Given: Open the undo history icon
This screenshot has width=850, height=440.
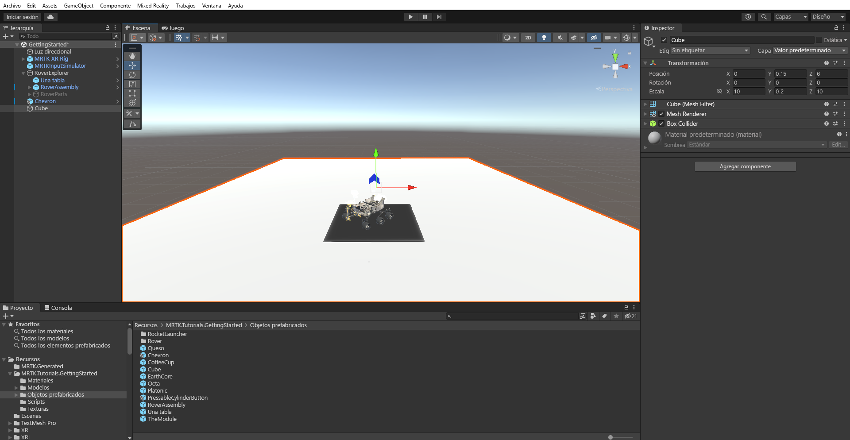Looking at the screenshot, I should 748,17.
